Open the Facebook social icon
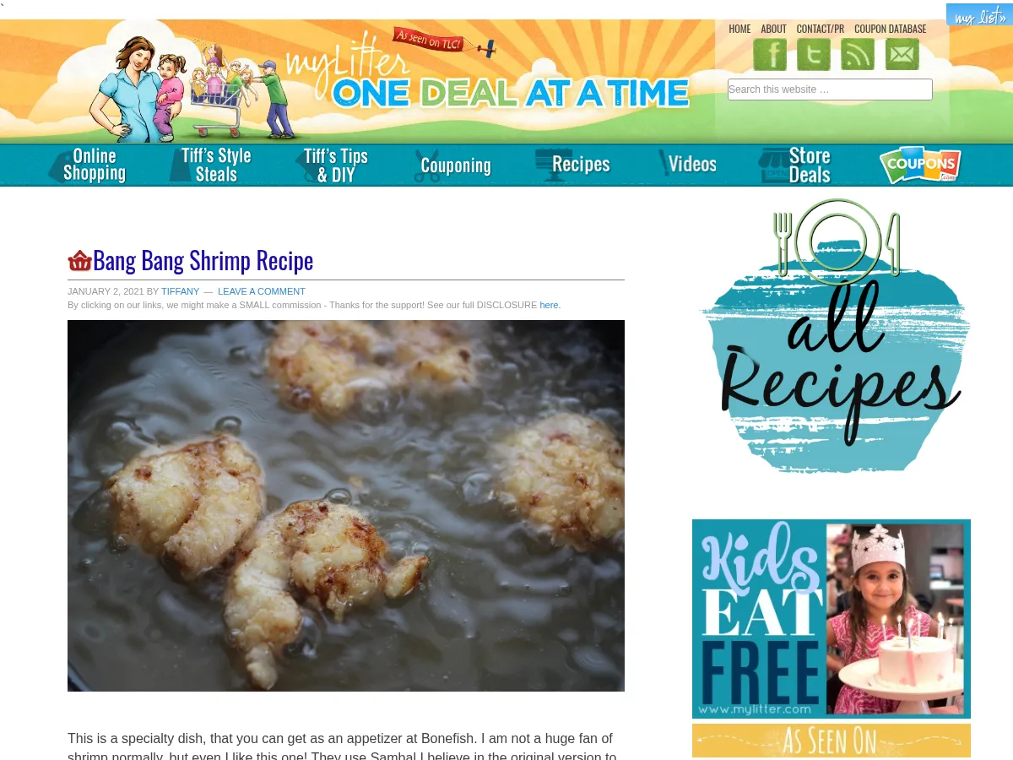Viewport: 1013px width, 760px height. [x=770, y=54]
